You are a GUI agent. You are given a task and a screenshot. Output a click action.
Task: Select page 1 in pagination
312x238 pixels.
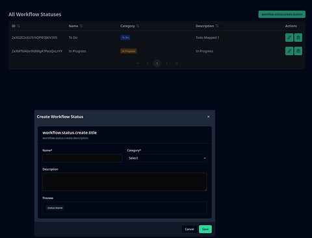(157, 64)
